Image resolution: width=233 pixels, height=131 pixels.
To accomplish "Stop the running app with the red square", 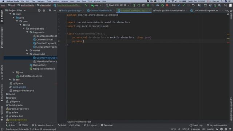I will [x=167, y=5].
